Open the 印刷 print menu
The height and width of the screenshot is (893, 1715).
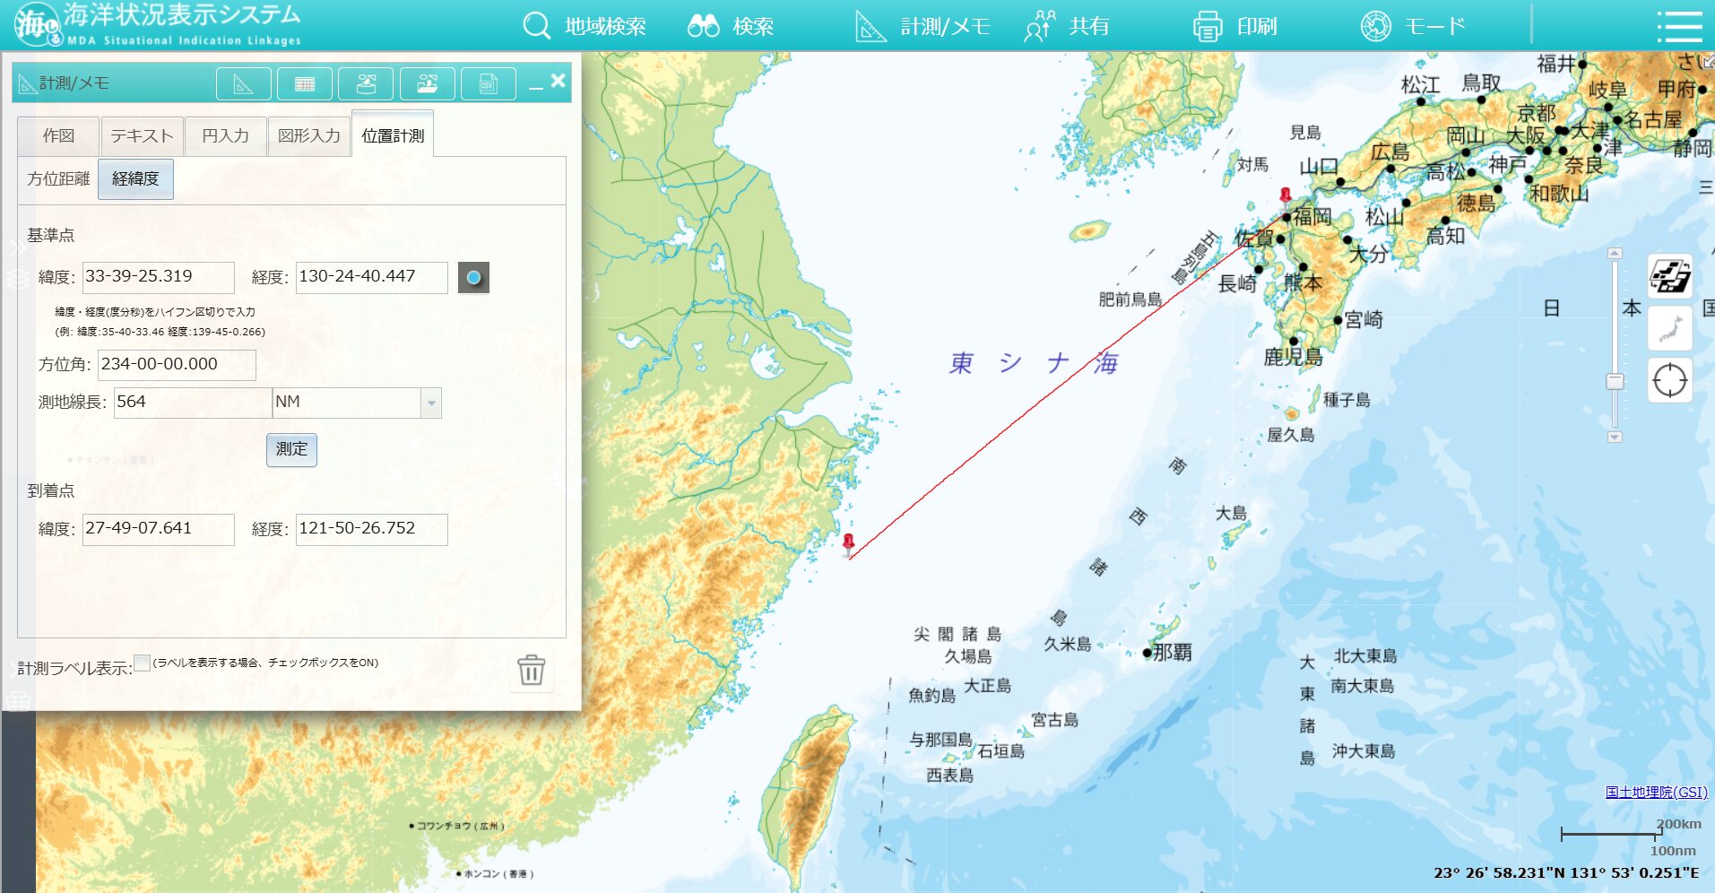pos(1234,26)
